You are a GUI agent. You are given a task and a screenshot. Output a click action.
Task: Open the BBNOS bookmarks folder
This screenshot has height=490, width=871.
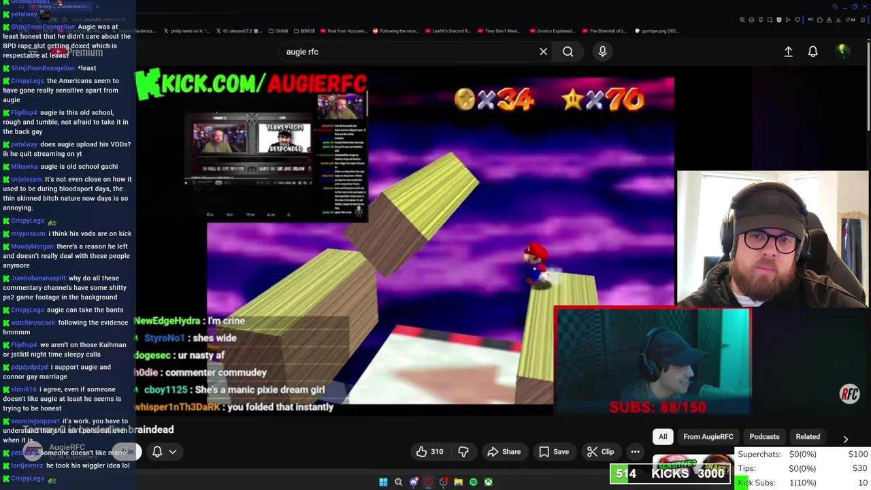(x=304, y=31)
